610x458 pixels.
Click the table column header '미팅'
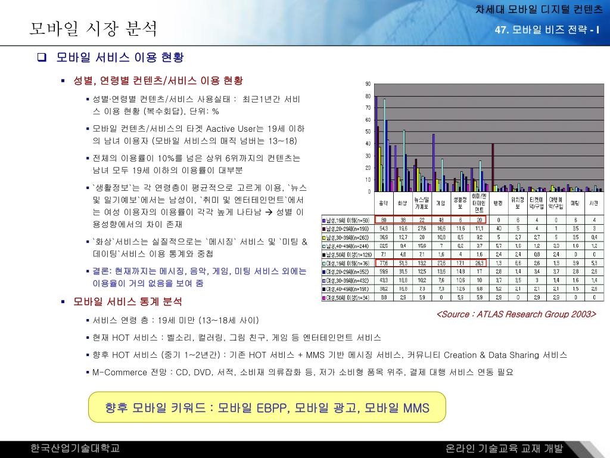coord(575,203)
